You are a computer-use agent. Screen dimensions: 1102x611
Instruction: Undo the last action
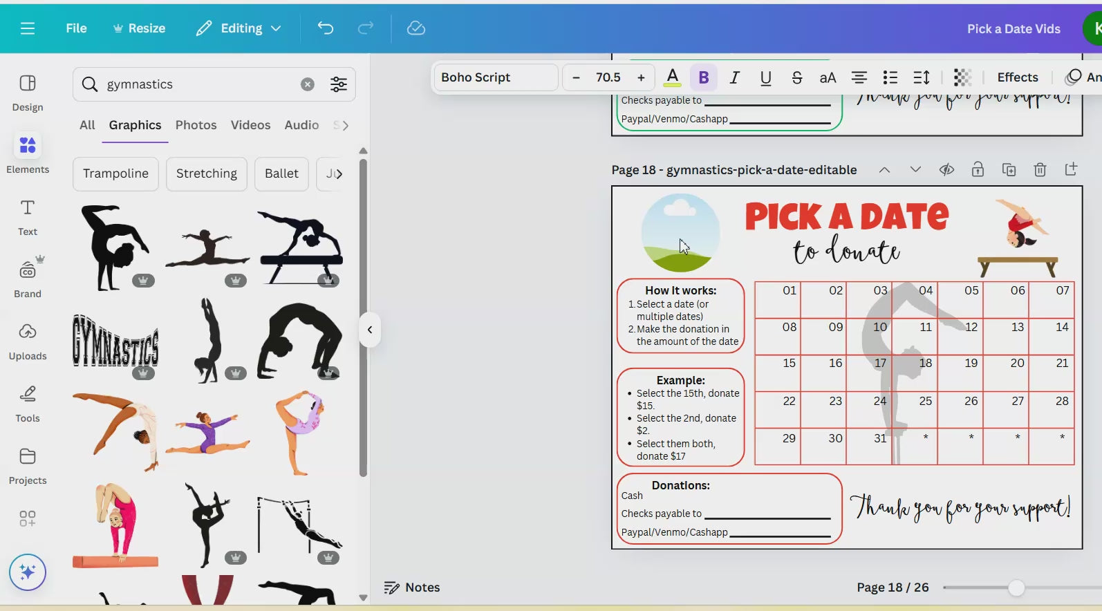click(326, 28)
